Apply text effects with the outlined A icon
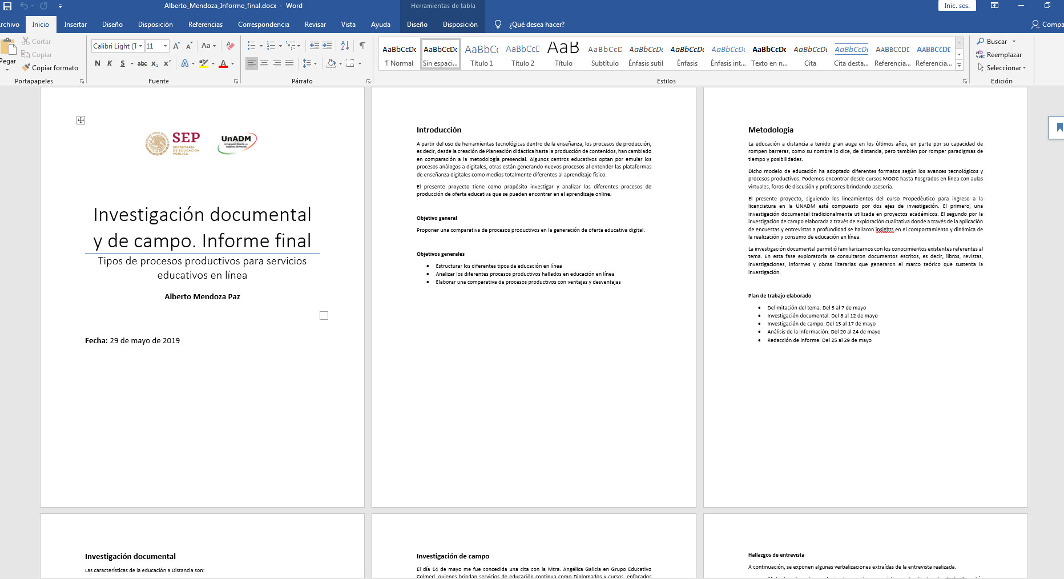1064x579 pixels. tap(185, 63)
